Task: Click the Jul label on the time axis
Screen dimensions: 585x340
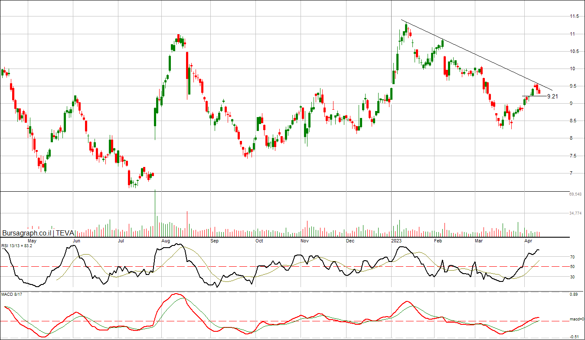Action: pos(121,240)
